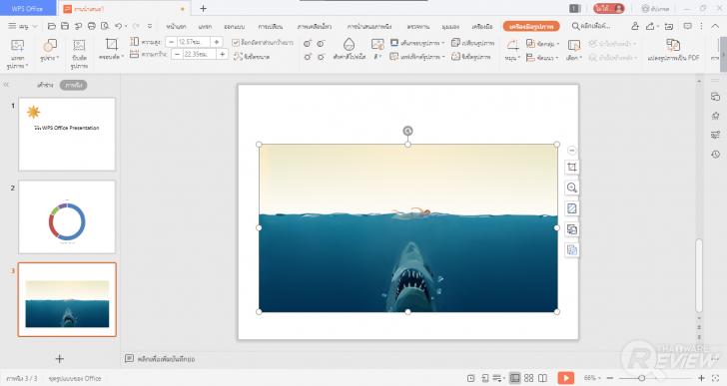Click the rotation handle above the picture
727x386 pixels.
[x=407, y=131]
